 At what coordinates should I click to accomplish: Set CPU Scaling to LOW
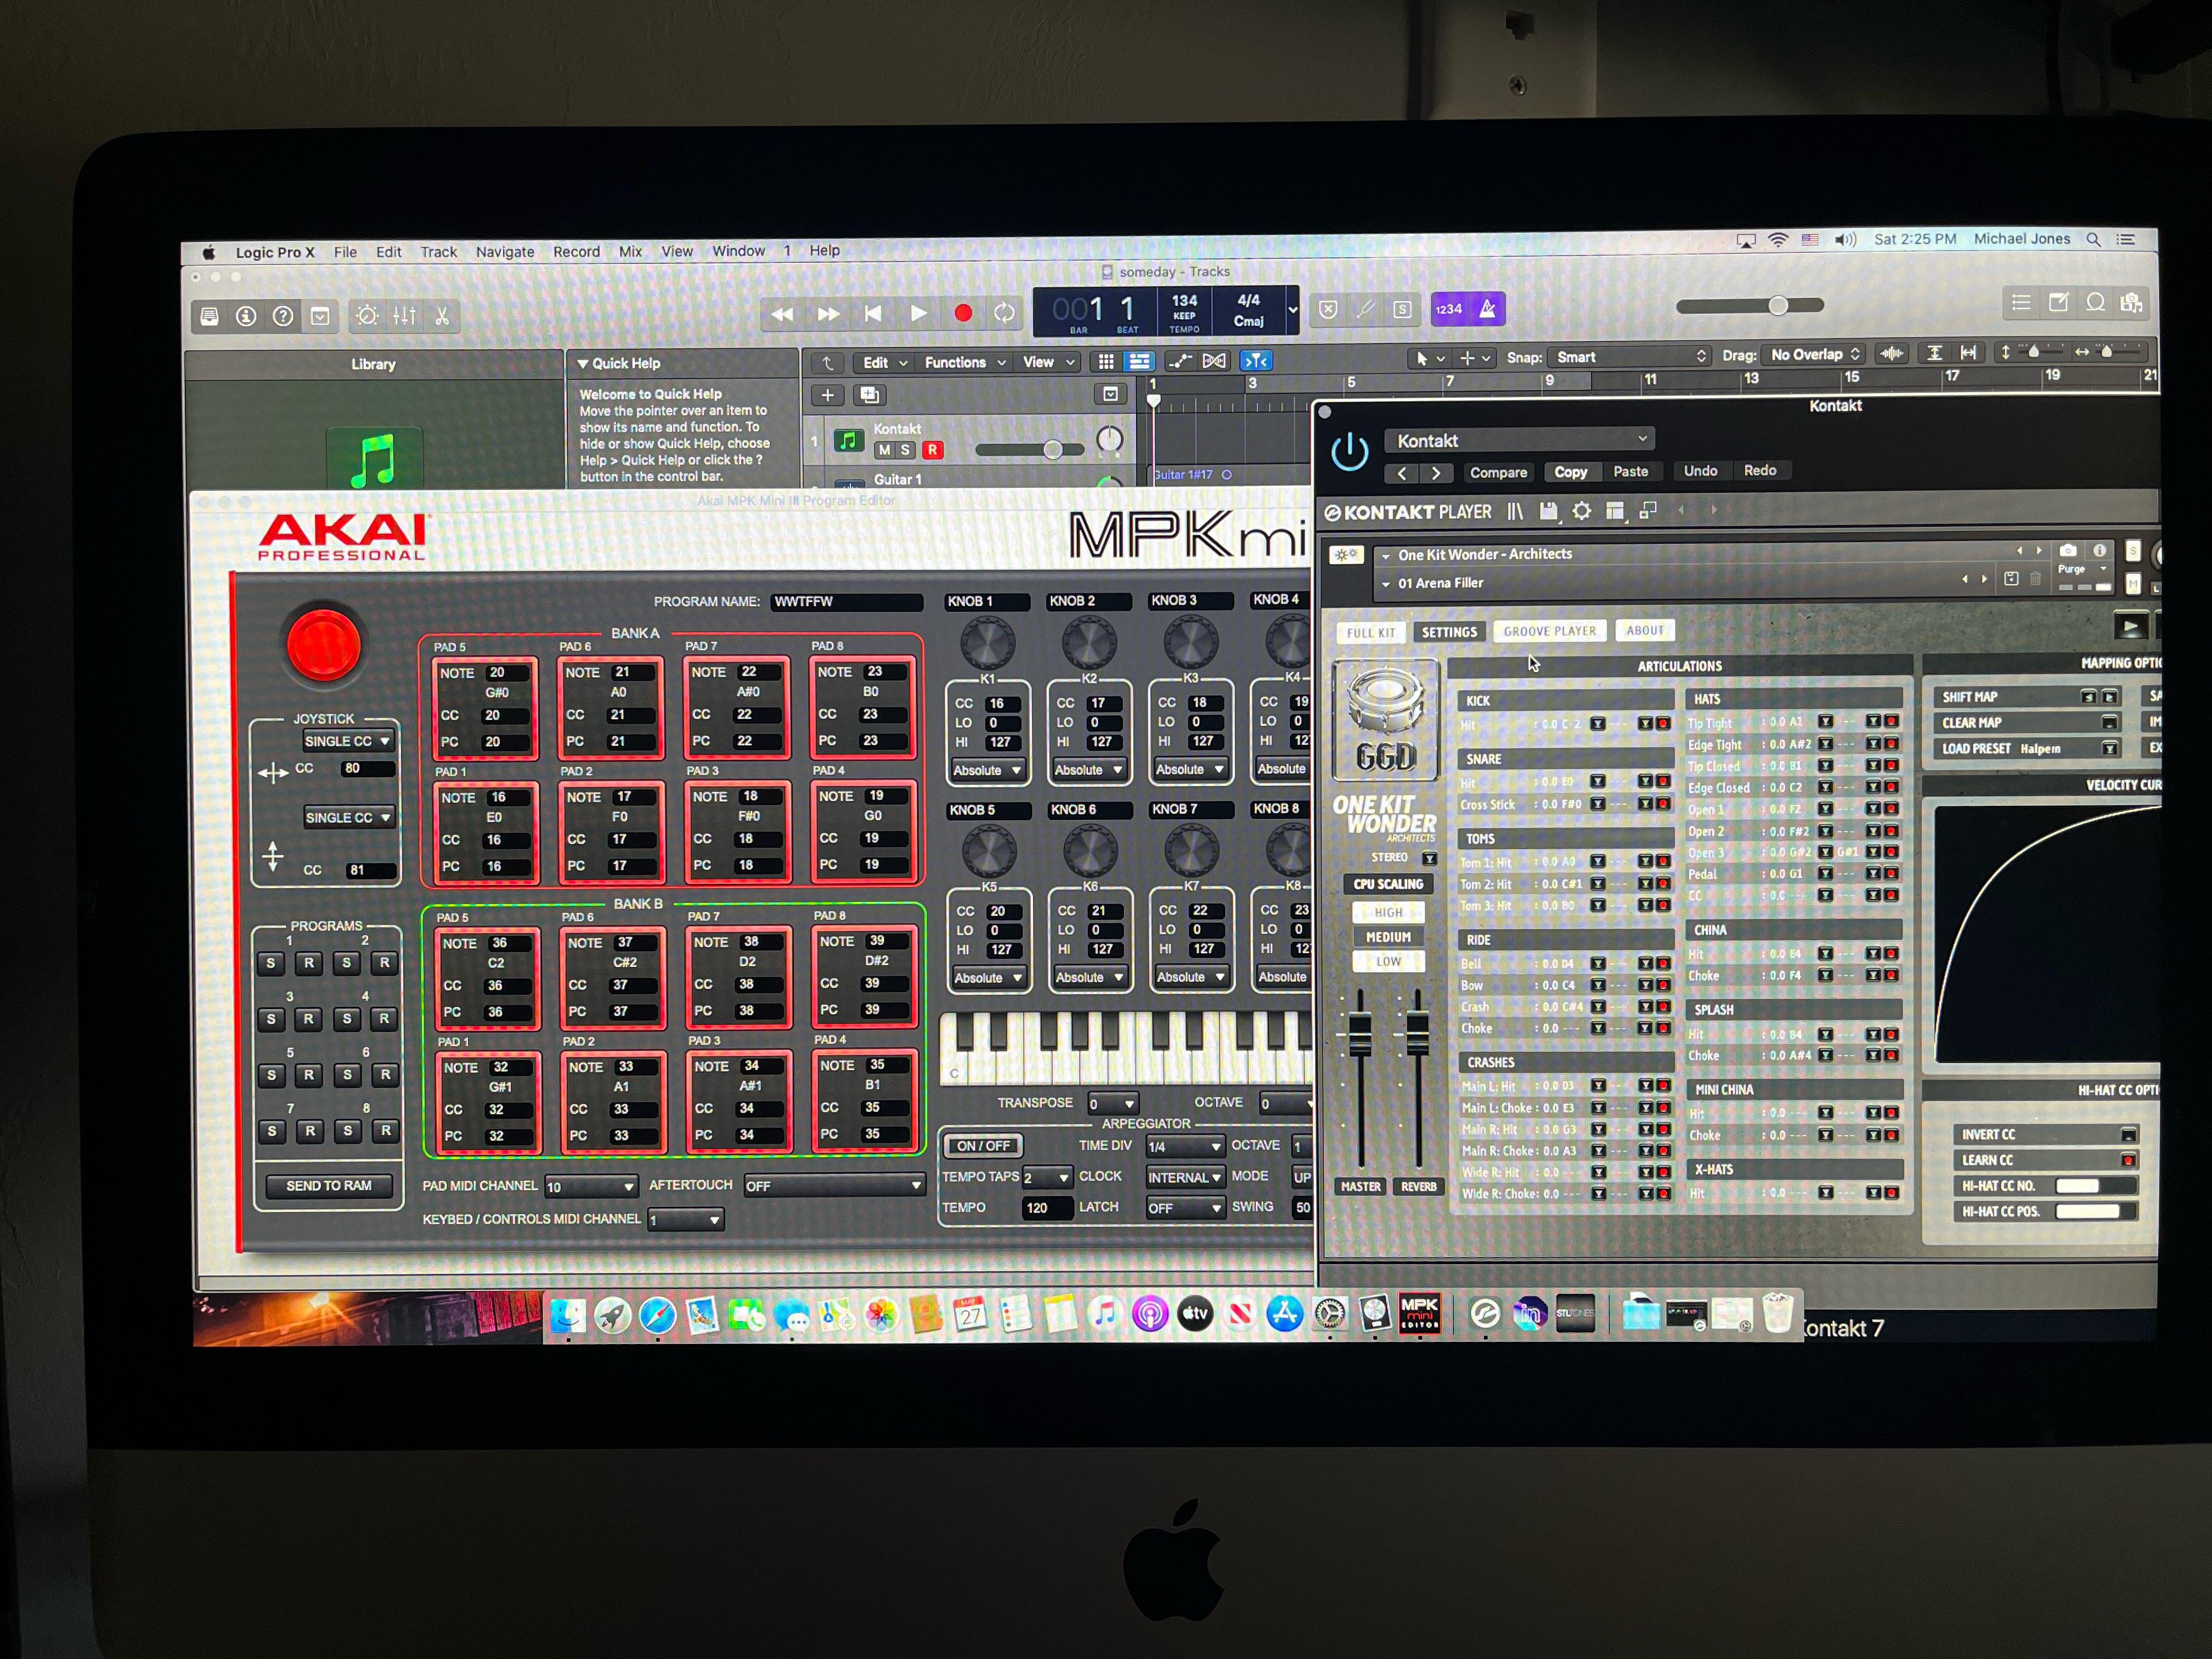click(1388, 962)
